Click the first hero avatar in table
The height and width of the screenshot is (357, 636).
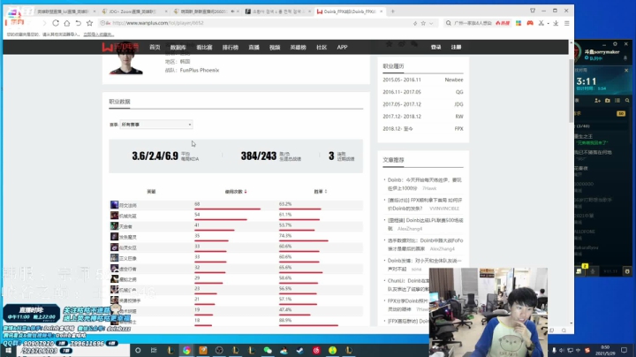pyautogui.click(x=114, y=205)
